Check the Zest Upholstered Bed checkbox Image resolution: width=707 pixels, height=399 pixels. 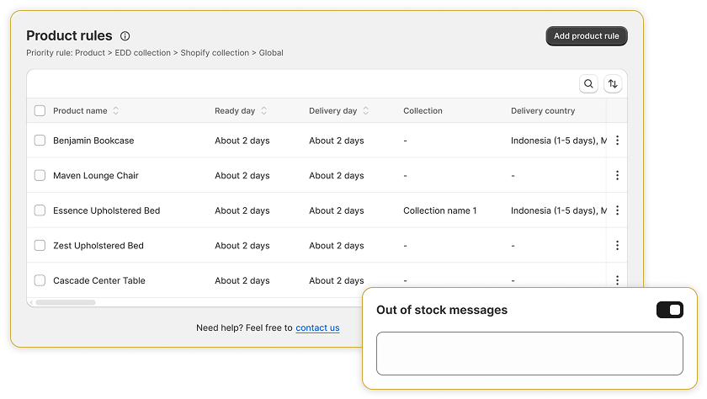[40, 245]
